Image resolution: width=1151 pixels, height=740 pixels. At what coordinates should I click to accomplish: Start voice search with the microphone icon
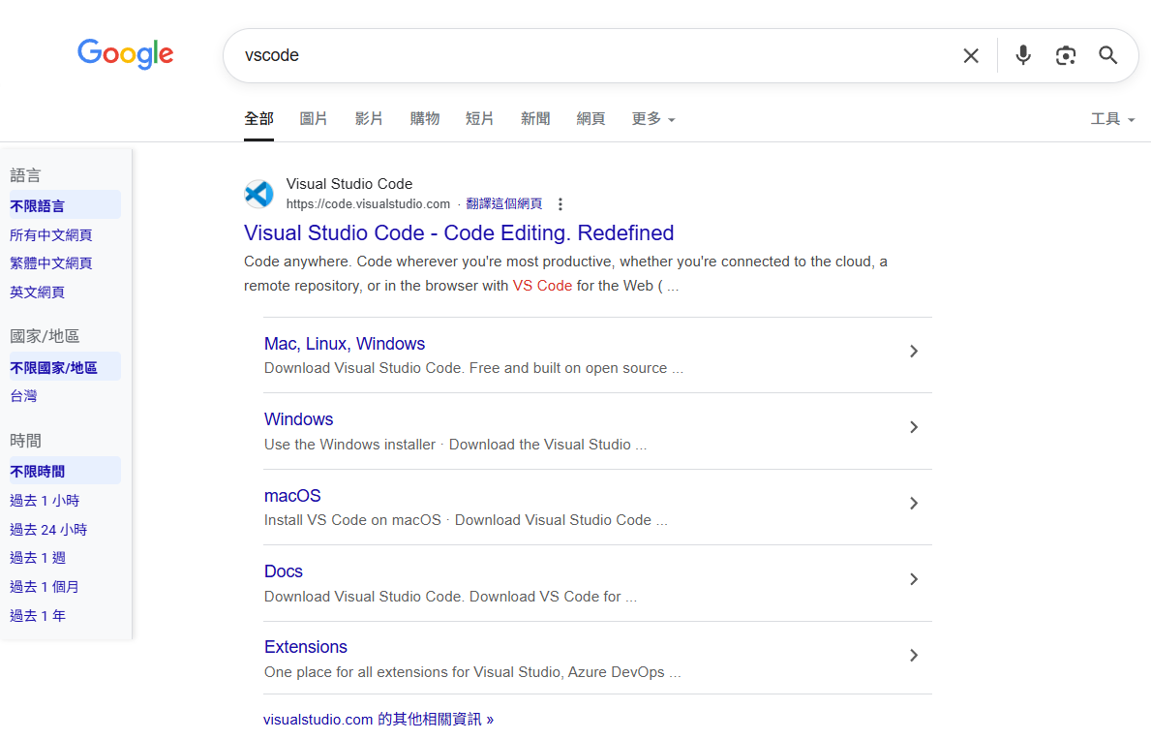(1022, 55)
